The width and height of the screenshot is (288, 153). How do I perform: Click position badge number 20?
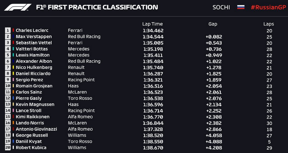click(8, 148)
